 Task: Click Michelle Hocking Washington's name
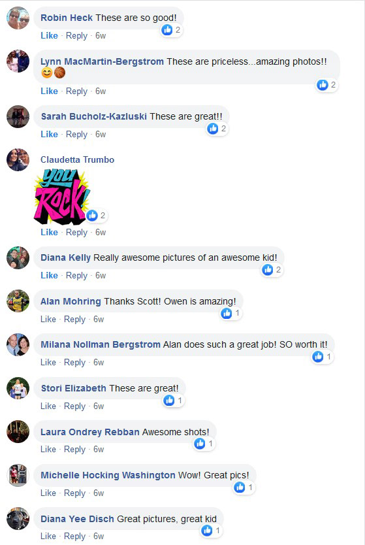(108, 475)
